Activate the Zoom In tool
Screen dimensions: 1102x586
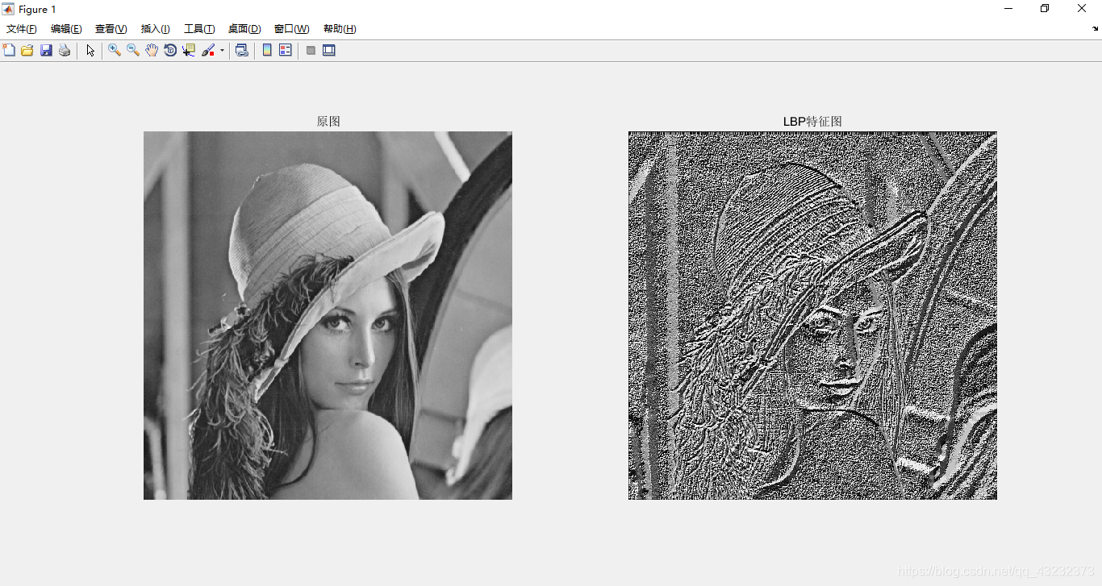tap(115, 50)
